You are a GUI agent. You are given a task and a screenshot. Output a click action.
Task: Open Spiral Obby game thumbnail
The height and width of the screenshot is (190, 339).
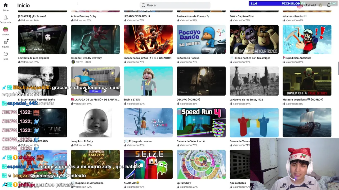(201, 164)
